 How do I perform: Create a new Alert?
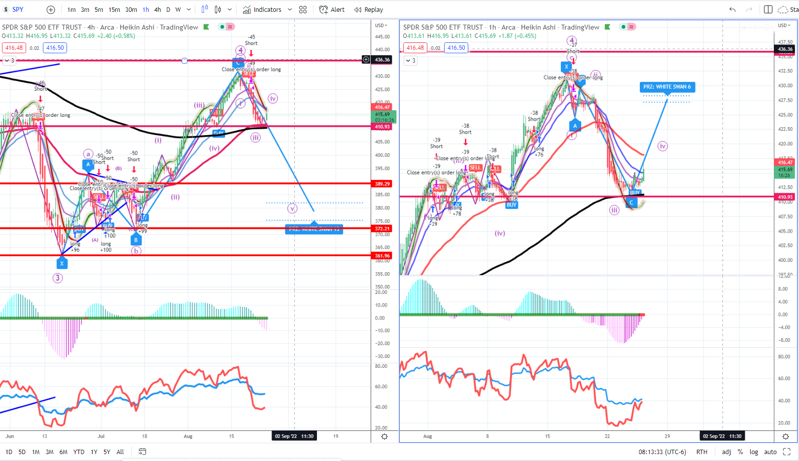[332, 9]
